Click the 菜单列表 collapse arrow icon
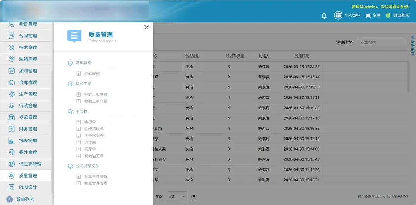This screenshot has height=205, width=416. (x=9, y=200)
